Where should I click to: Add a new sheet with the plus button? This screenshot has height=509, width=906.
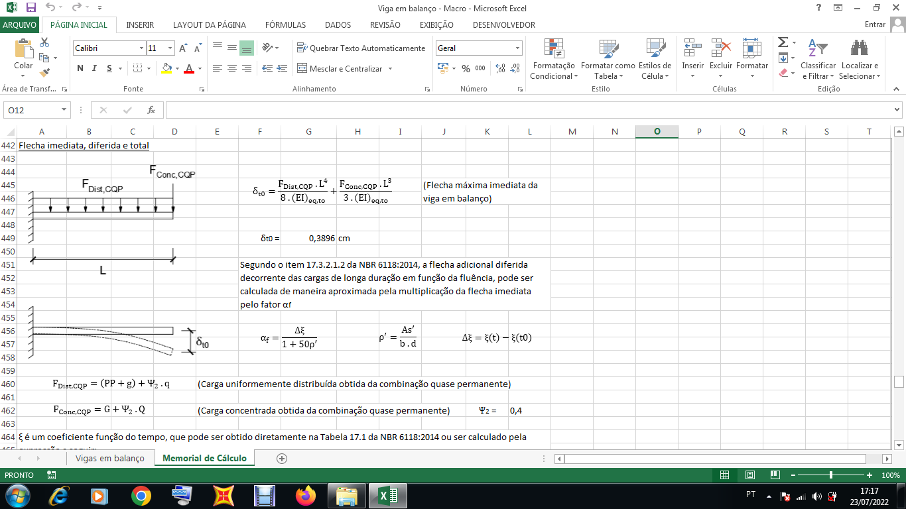282,458
